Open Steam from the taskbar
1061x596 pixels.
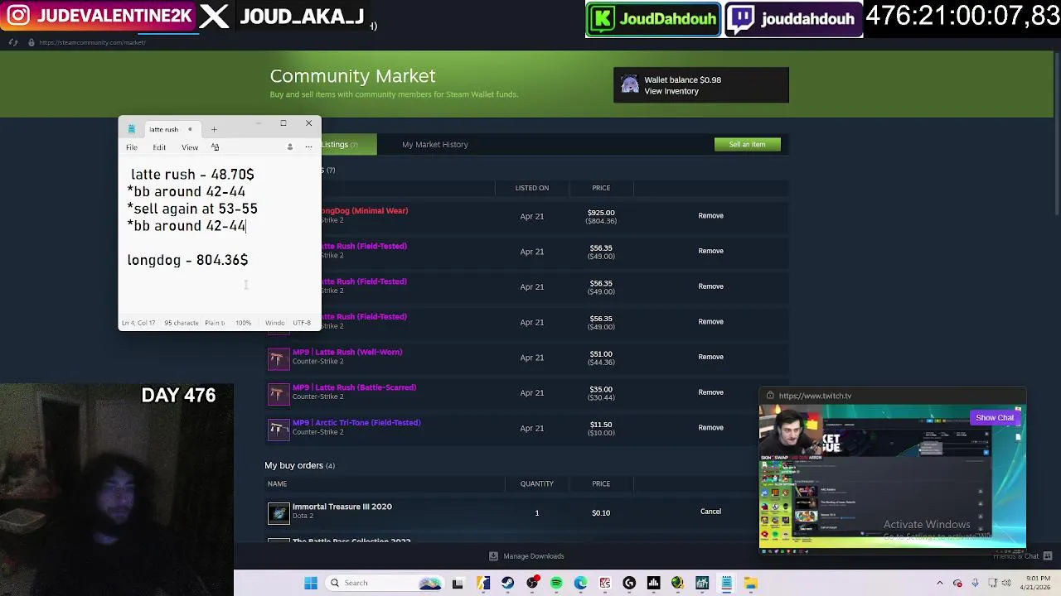[x=508, y=583]
